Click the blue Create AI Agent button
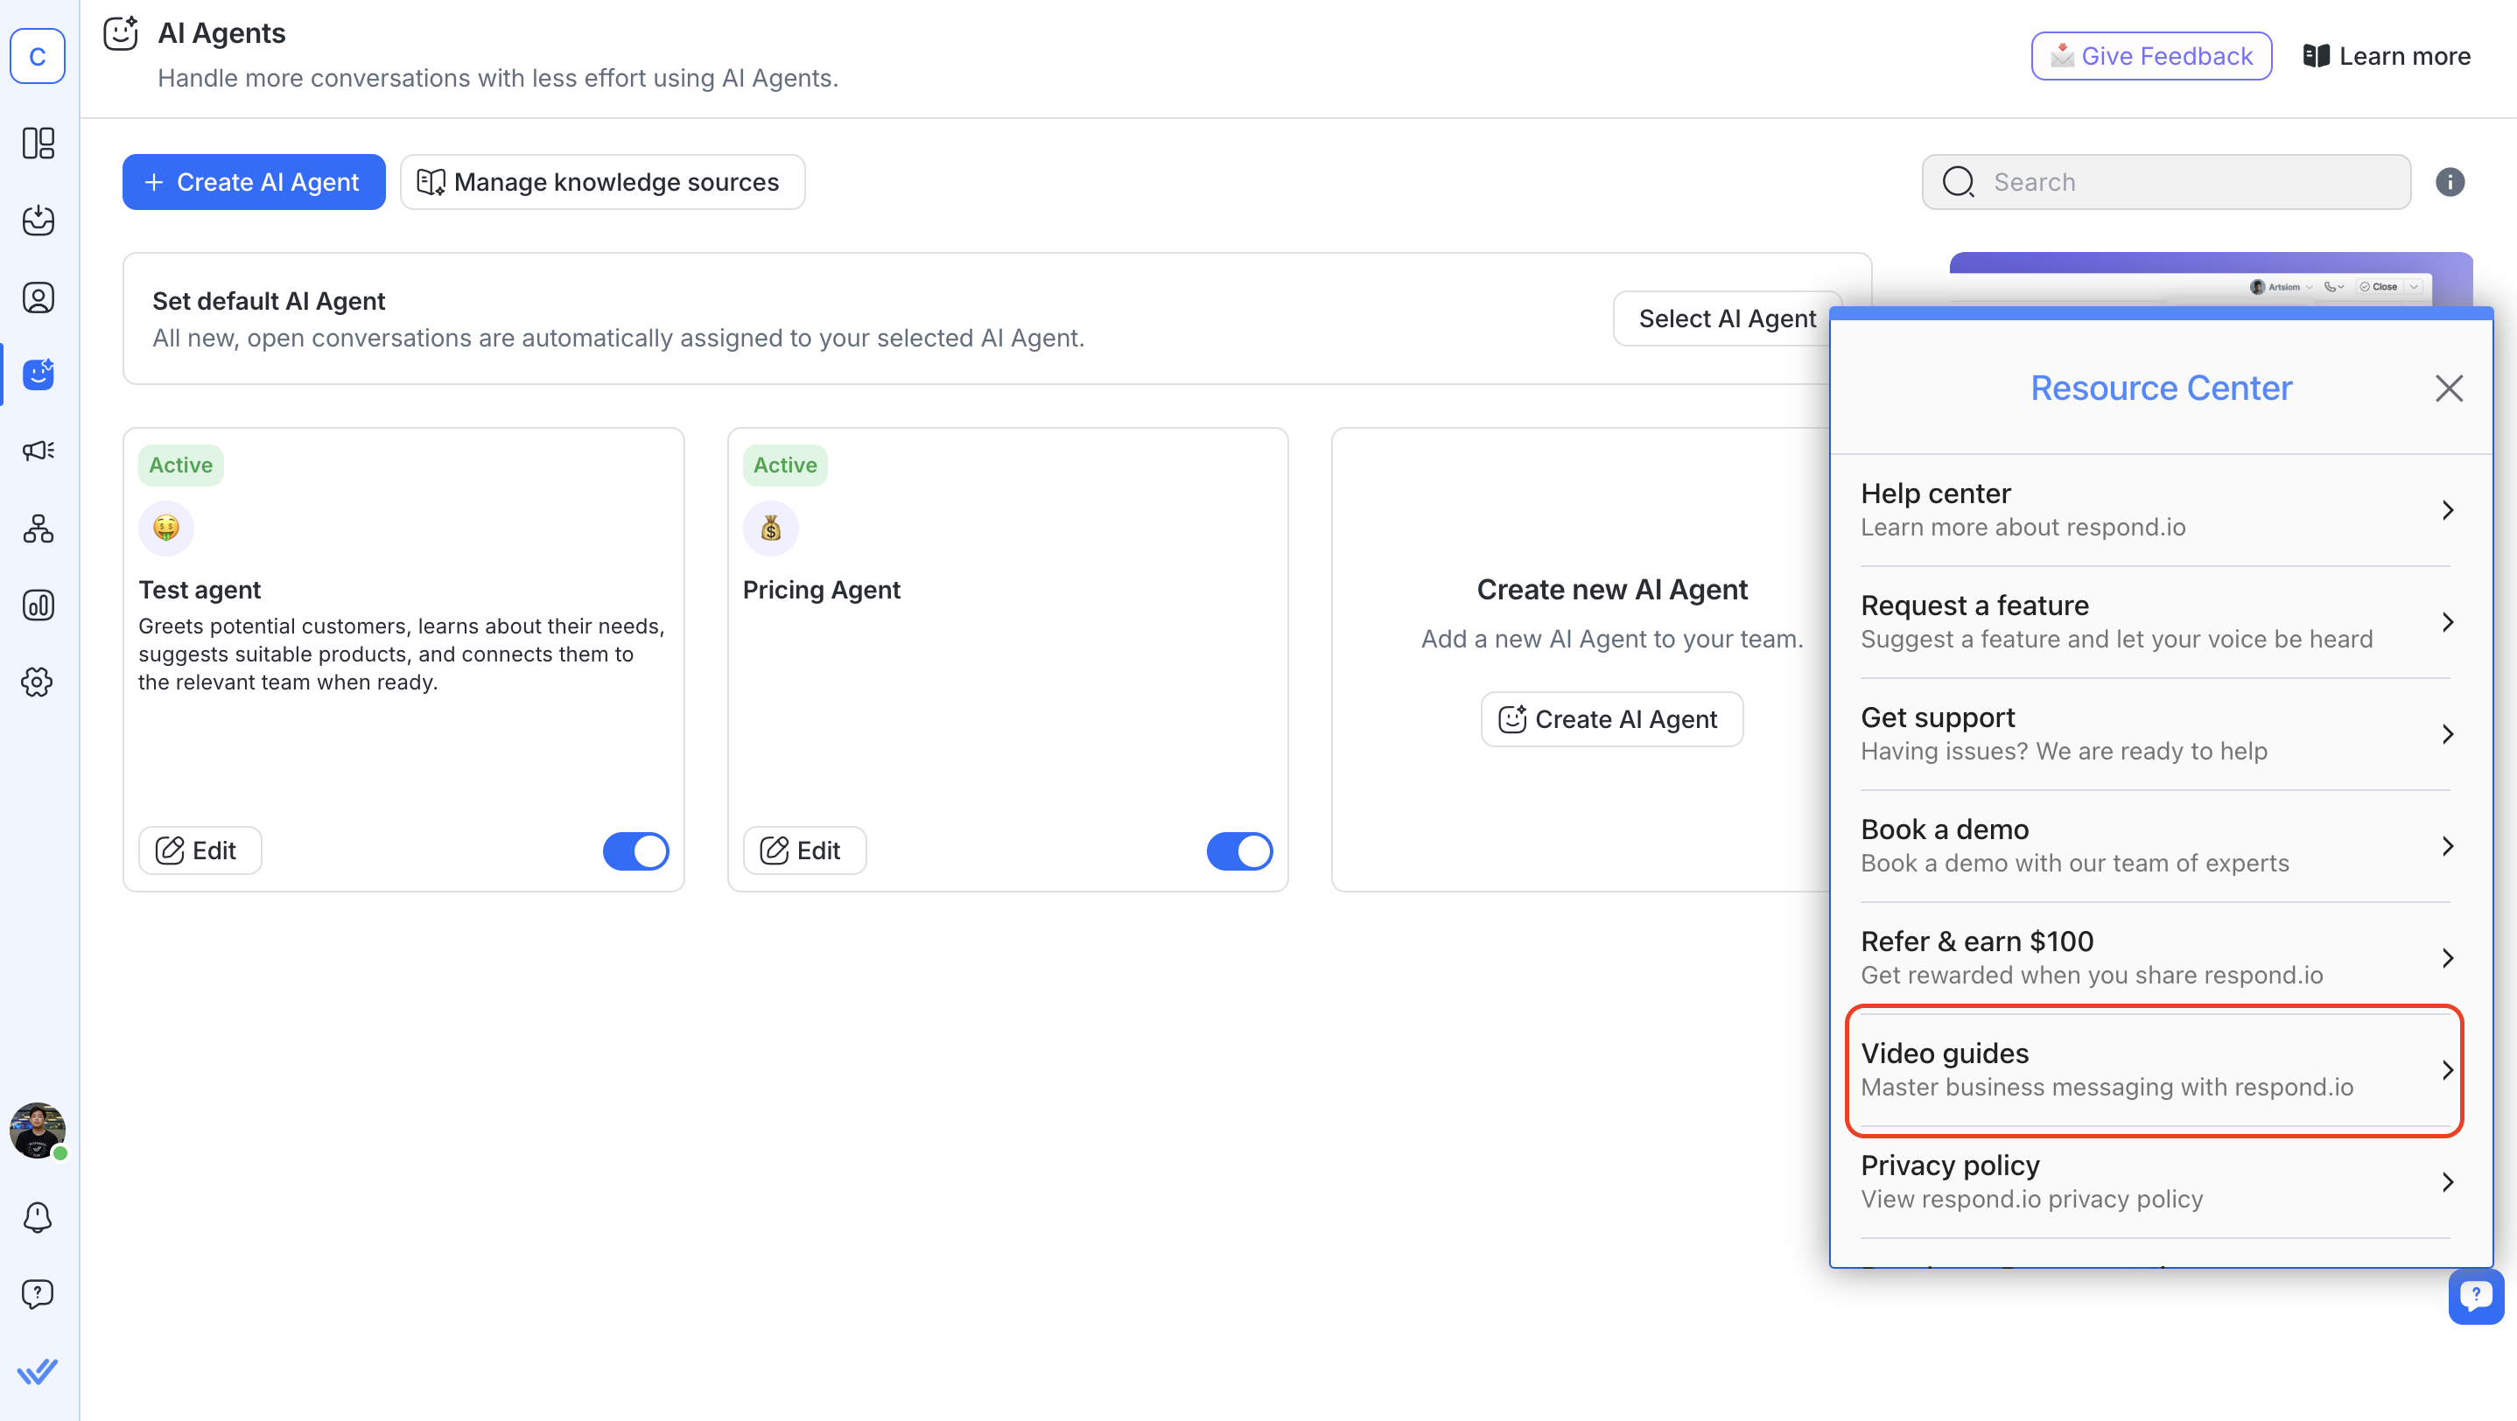Screen dimensions: 2517x1421 (253, 183)
